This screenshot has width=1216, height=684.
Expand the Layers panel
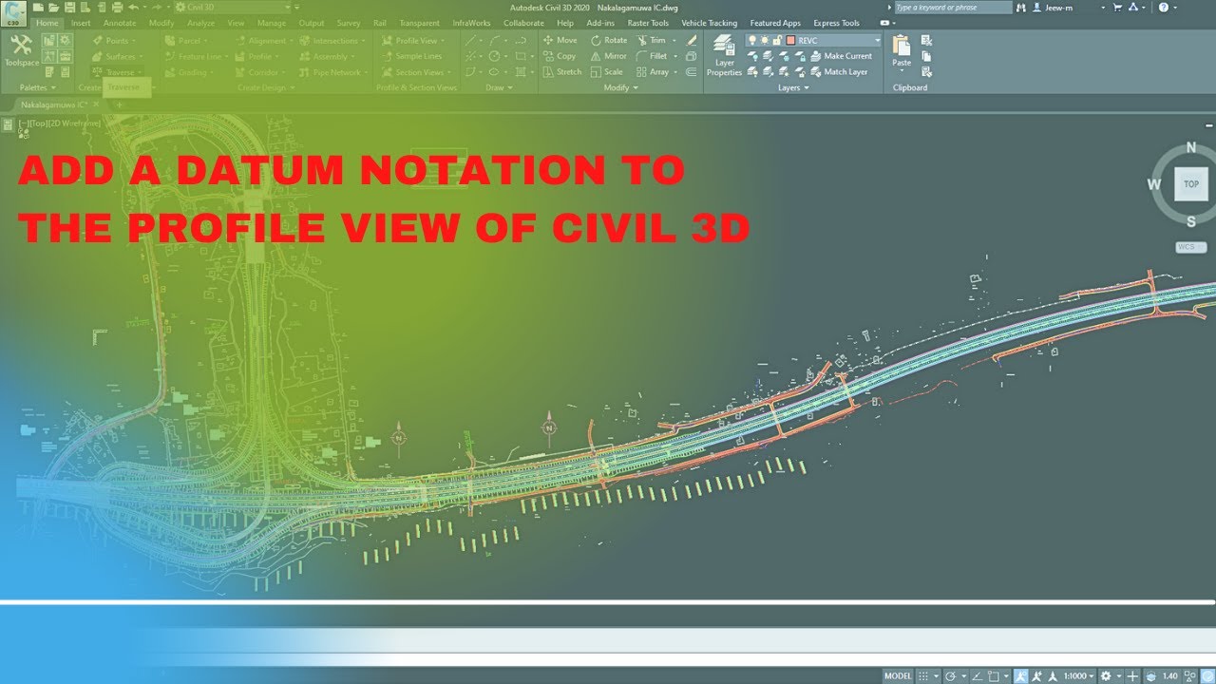point(793,87)
